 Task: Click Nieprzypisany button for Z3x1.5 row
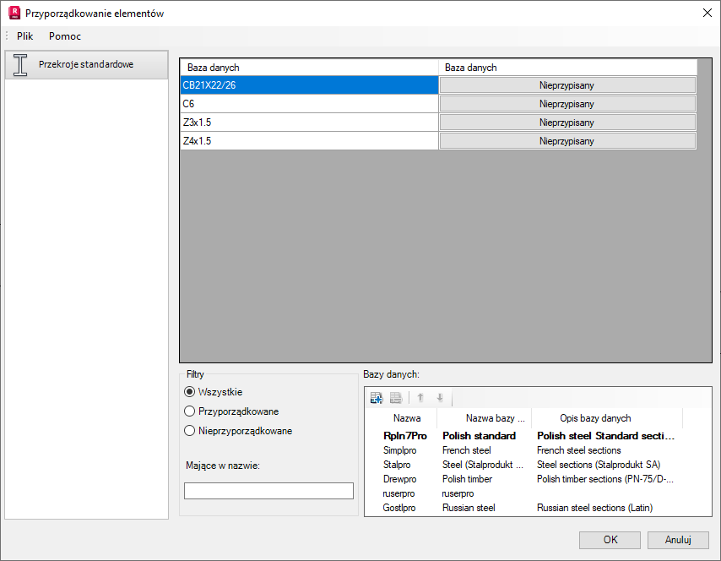(567, 123)
